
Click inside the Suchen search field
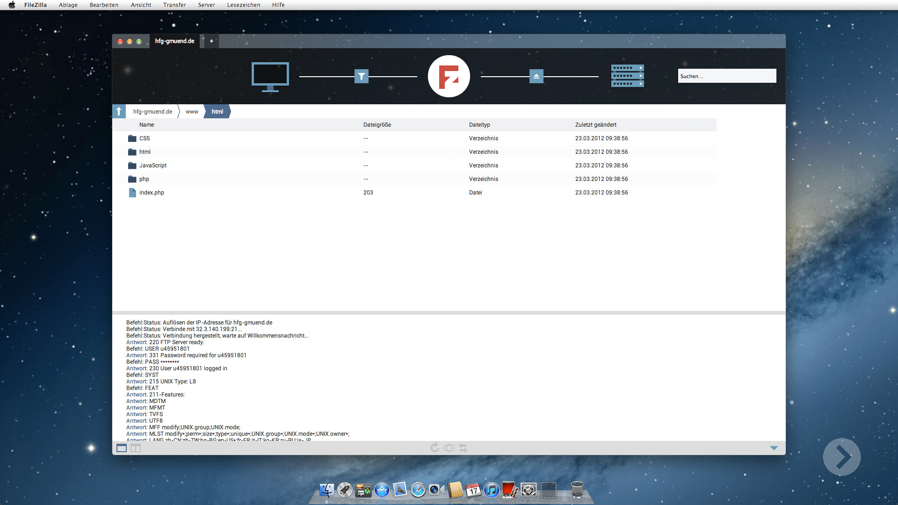tap(727, 76)
